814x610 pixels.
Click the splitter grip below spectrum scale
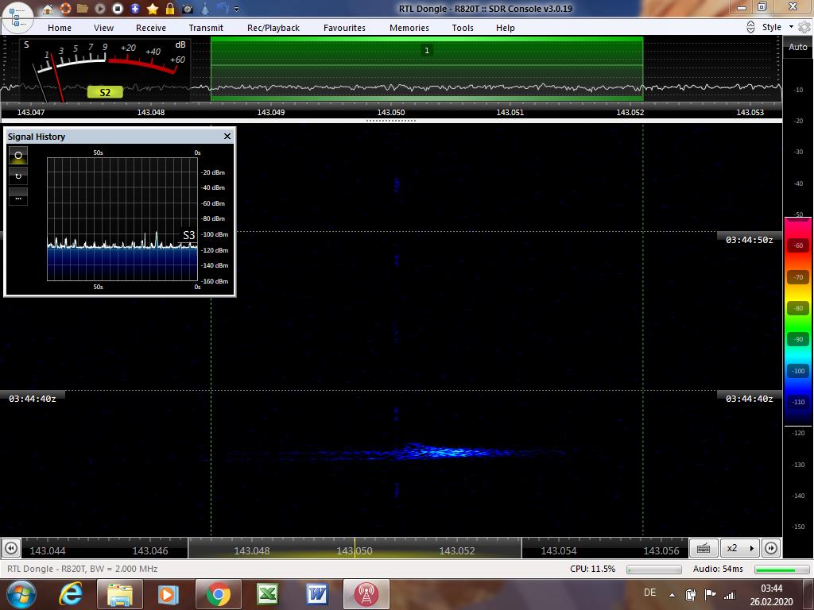pyautogui.click(x=391, y=121)
